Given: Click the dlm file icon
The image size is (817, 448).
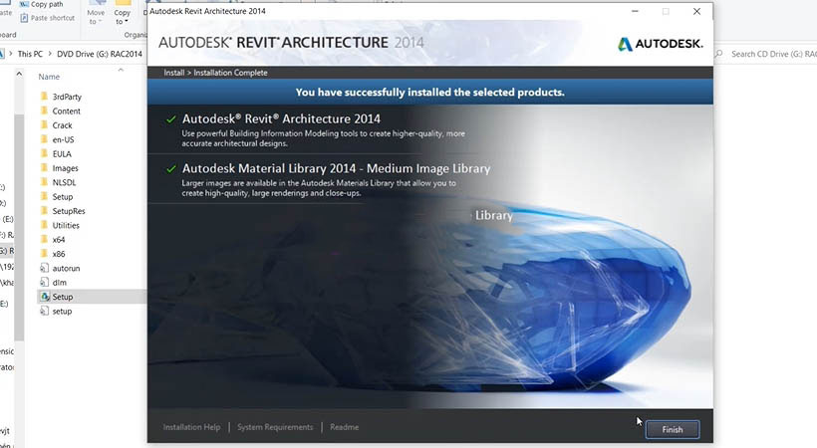Looking at the screenshot, I should click(44, 283).
